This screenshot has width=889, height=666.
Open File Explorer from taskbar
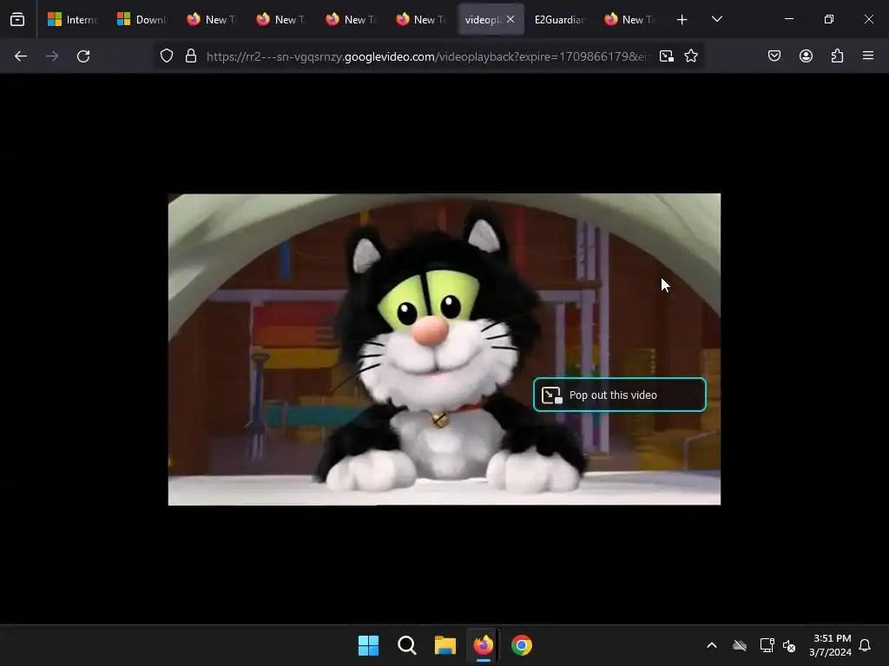445,645
